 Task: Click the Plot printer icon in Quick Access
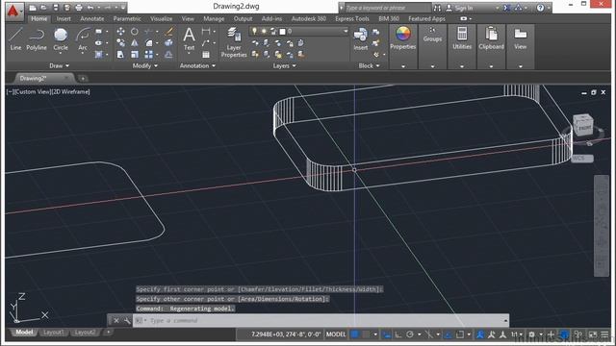pyautogui.click(x=79, y=8)
